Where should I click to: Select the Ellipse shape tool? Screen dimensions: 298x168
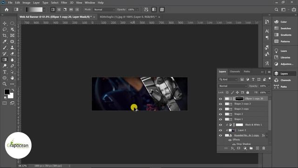[x=5, y=78]
